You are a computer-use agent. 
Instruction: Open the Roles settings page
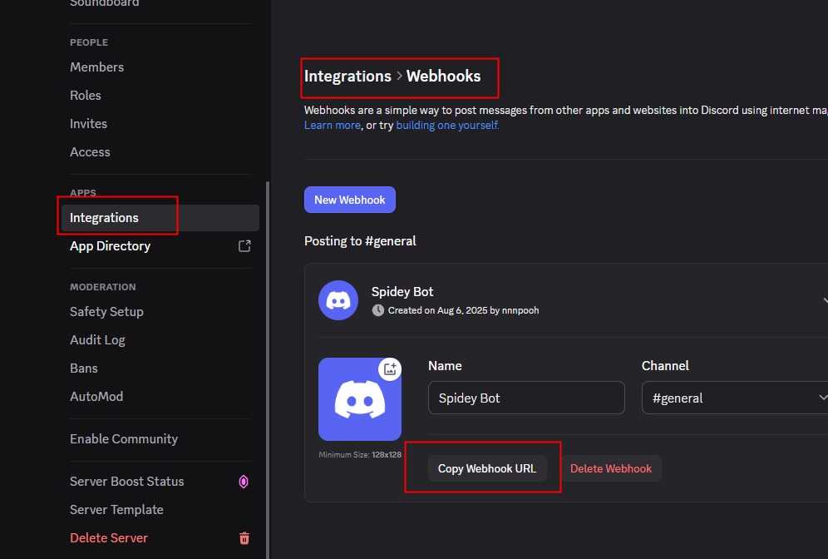86,95
